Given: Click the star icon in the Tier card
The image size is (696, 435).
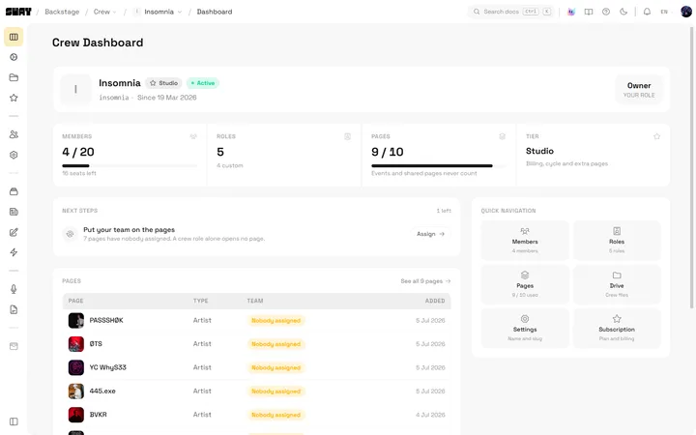Looking at the screenshot, I should (657, 136).
